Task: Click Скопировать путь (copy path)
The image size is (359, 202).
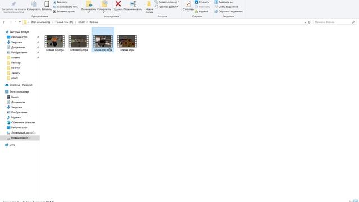Action: (x=65, y=7)
